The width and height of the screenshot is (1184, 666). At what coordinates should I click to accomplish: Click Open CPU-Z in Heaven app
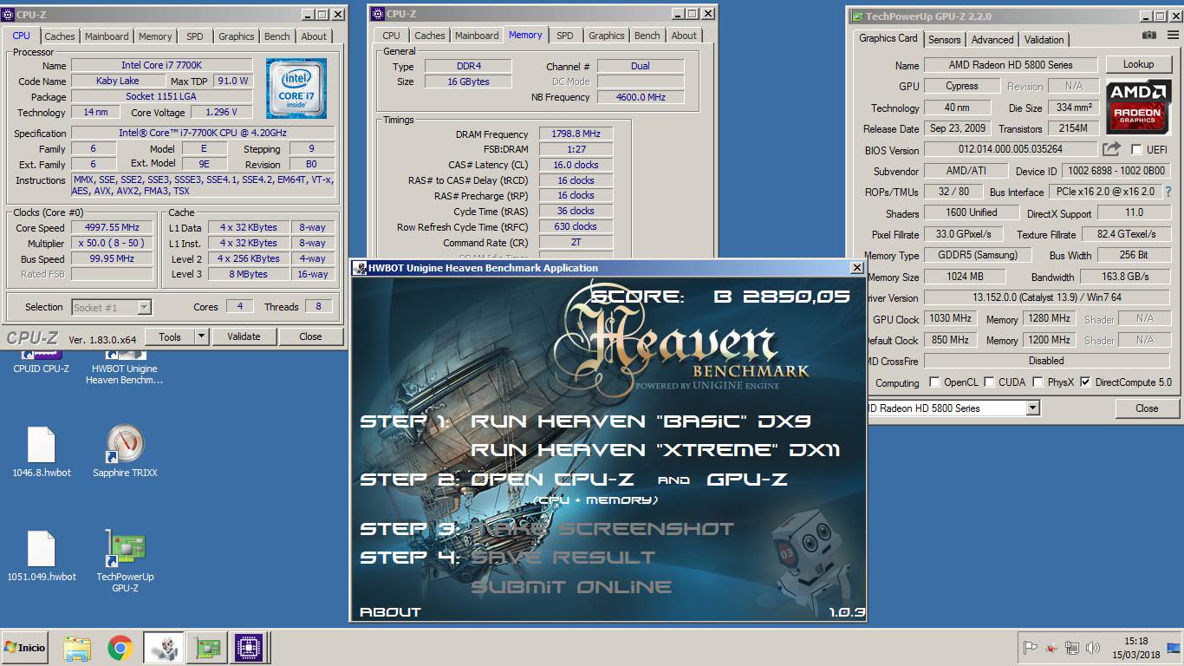[x=552, y=479]
